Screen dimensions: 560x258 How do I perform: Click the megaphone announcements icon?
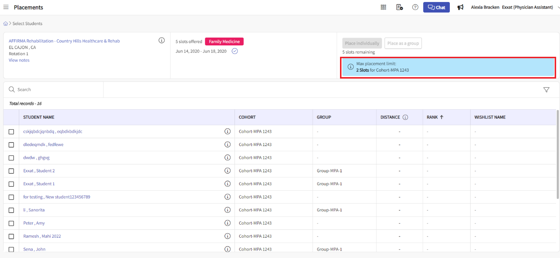point(460,7)
